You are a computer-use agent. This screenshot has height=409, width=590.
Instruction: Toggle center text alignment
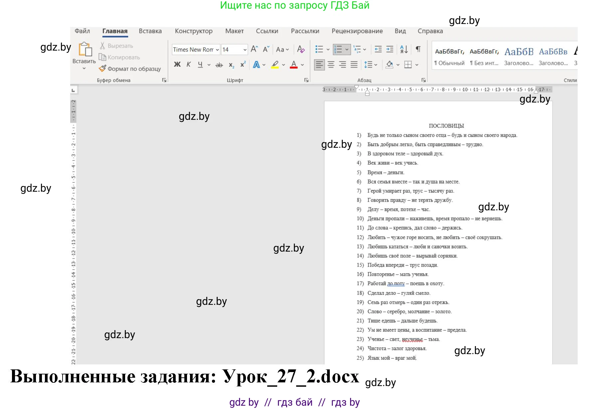point(331,64)
